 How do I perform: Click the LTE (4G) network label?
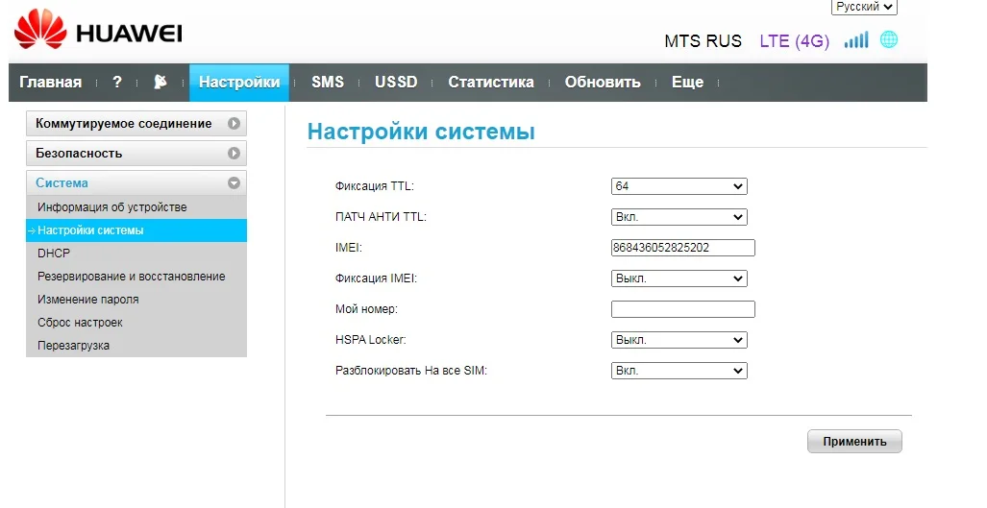click(795, 41)
